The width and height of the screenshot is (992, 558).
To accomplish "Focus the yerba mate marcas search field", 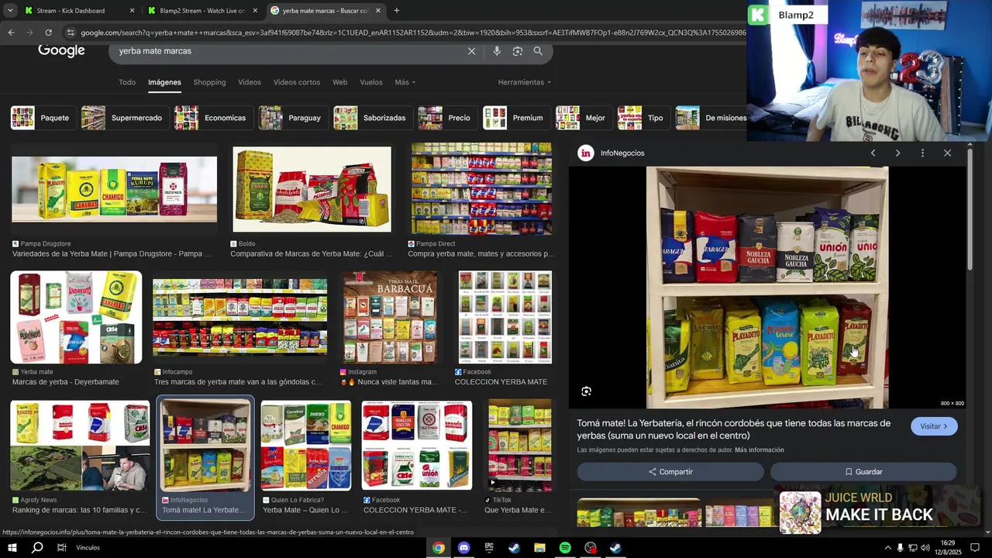I will click(287, 51).
